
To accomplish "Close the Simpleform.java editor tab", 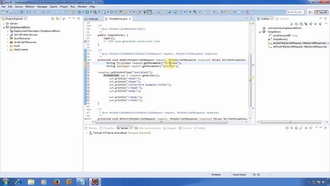I will pyautogui.click(x=130, y=19).
